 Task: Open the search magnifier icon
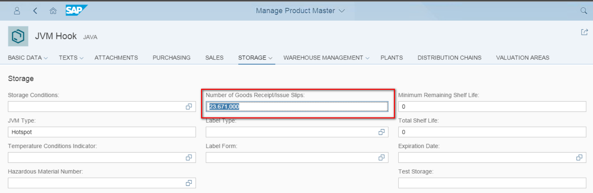(584, 11)
